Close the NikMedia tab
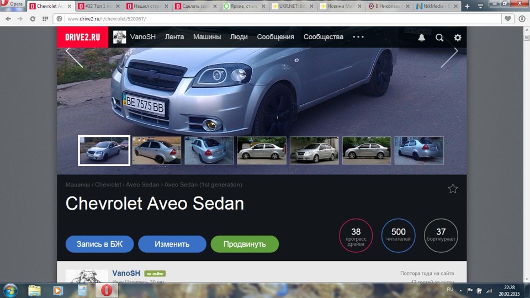 click(455, 6)
